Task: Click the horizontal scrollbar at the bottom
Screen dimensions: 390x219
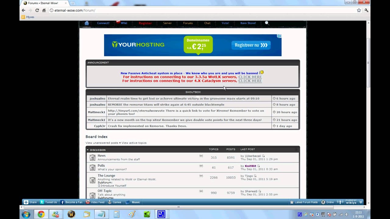Action: coord(178,207)
